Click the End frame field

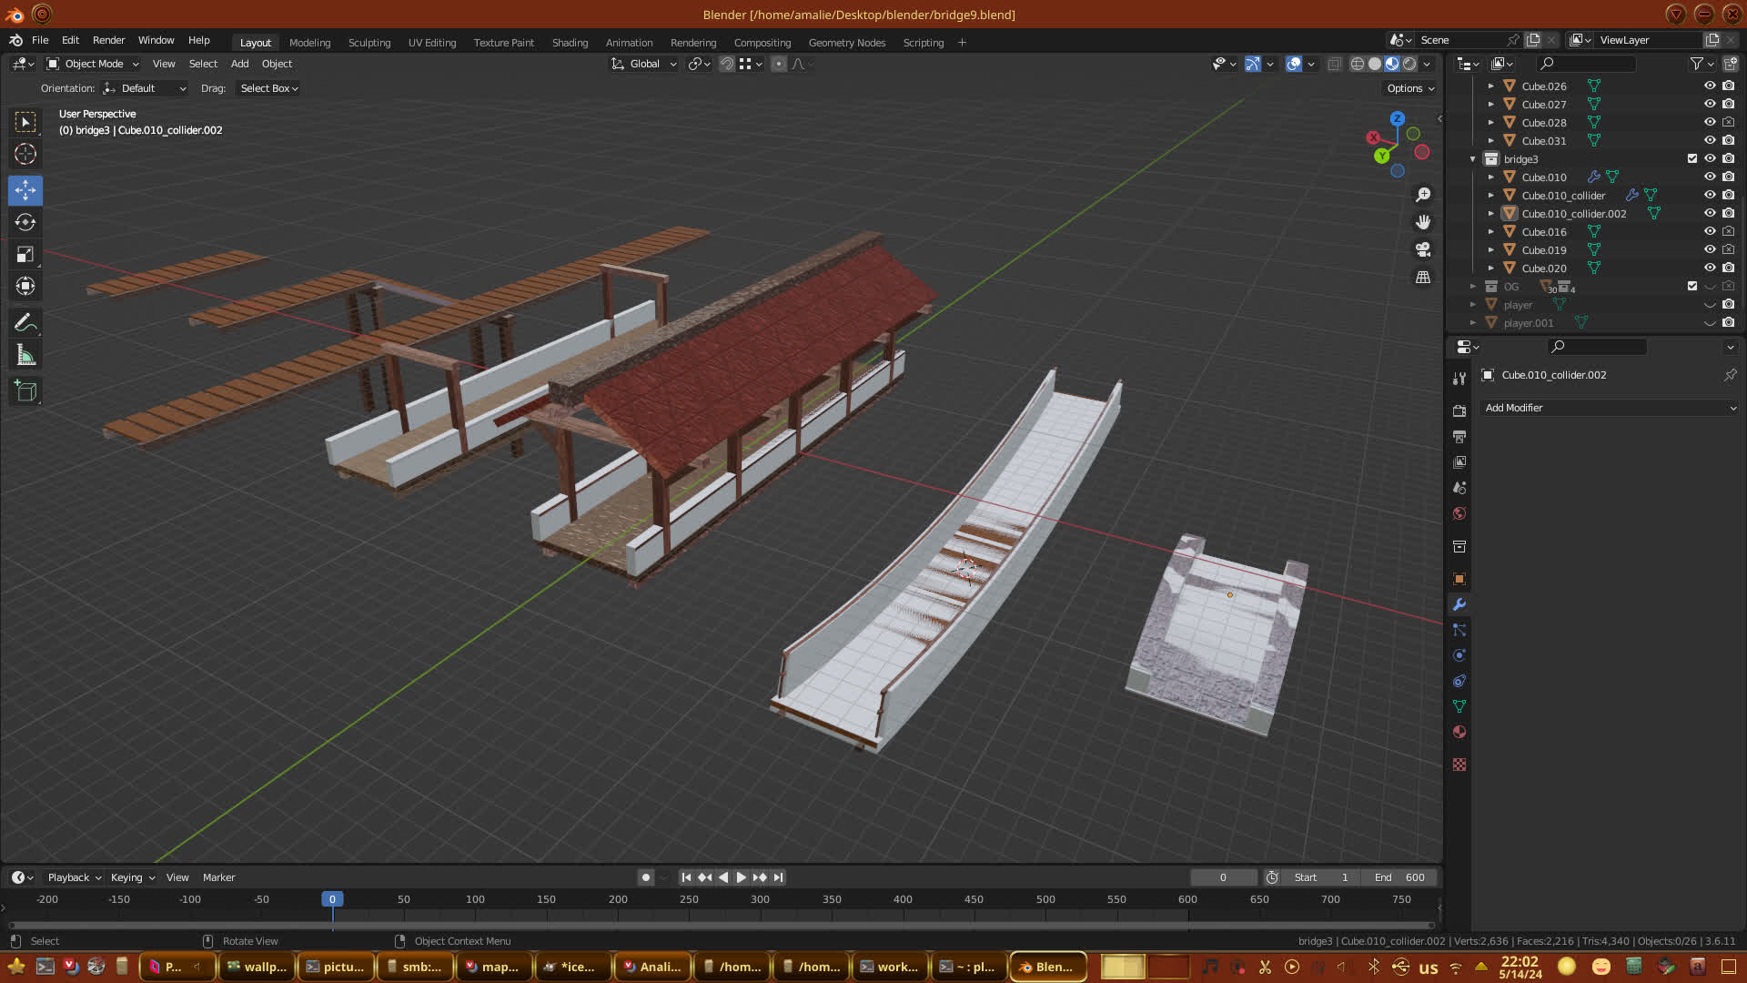coord(1399,877)
